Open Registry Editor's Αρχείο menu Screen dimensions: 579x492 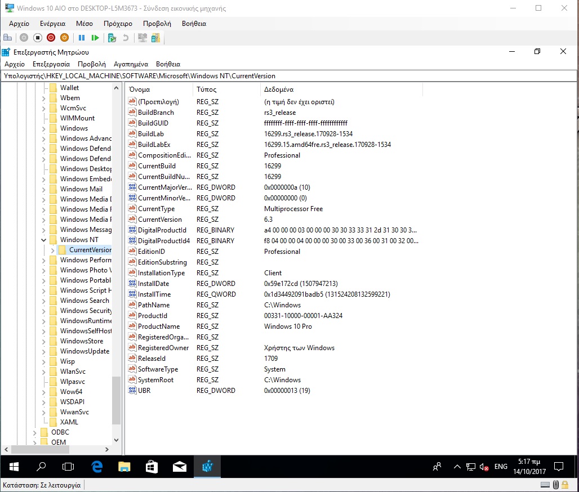15,64
